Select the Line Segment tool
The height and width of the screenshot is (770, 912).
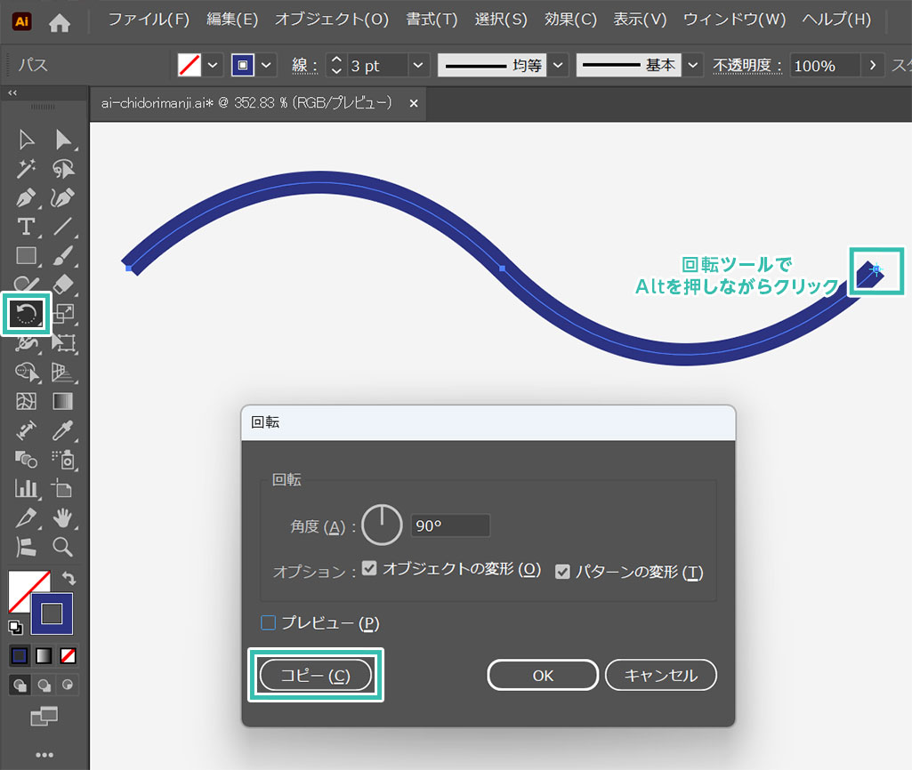click(x=63, y=227)
